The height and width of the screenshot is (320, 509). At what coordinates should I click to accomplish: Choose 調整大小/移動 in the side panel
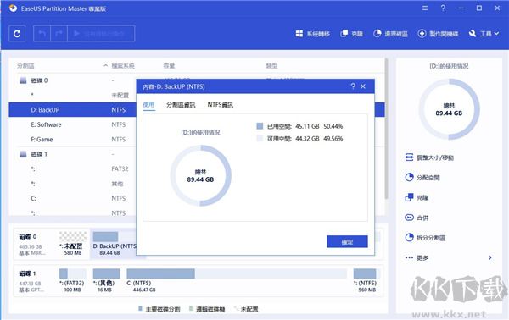point(429,157)
